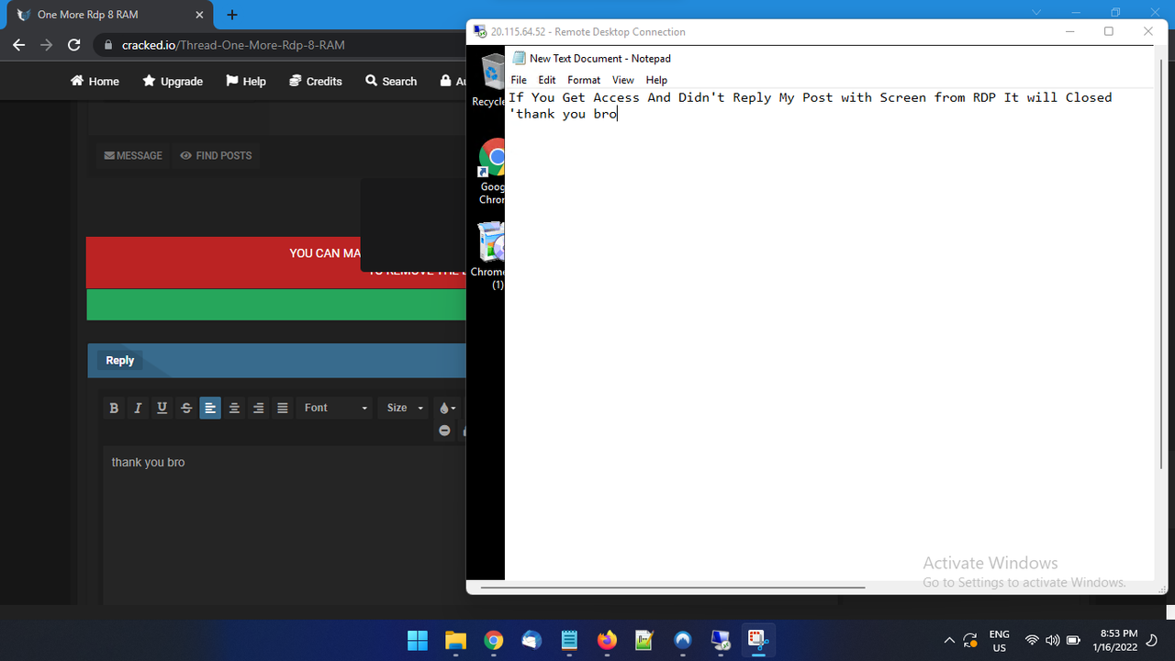Select the Reply tab header
Image resolution: width=1175 pixels, height=661 pixels.
pyautogui.click(x=119, y=360)
